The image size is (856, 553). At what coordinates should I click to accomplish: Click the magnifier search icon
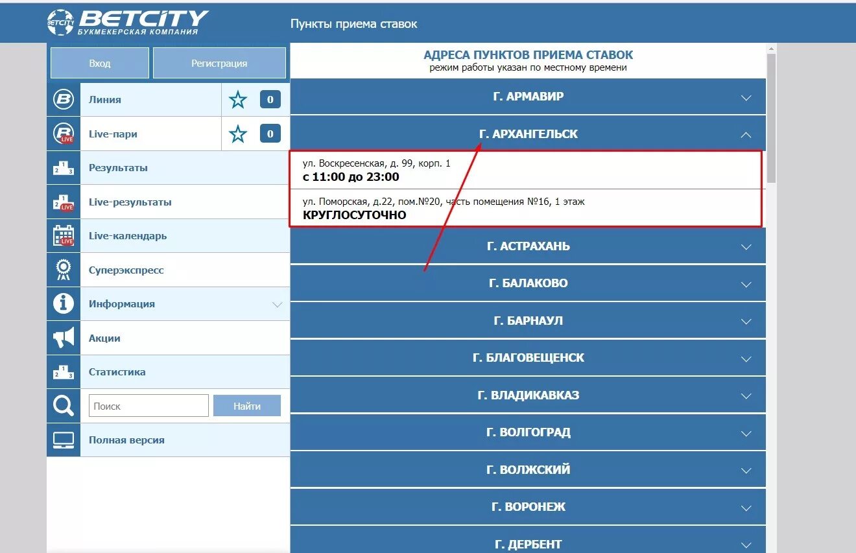(x=64, y=406)
